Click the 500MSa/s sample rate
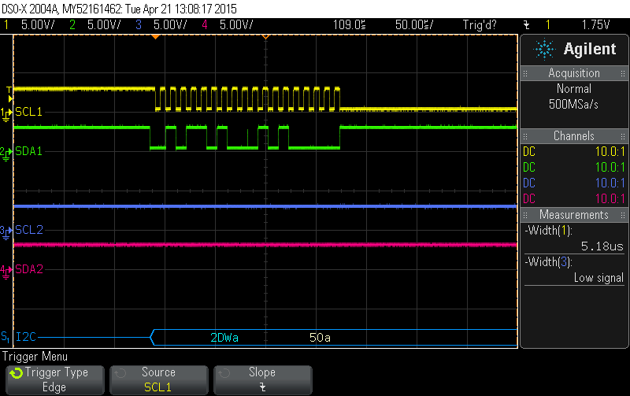The image size is (630, 396). (574, 105)
